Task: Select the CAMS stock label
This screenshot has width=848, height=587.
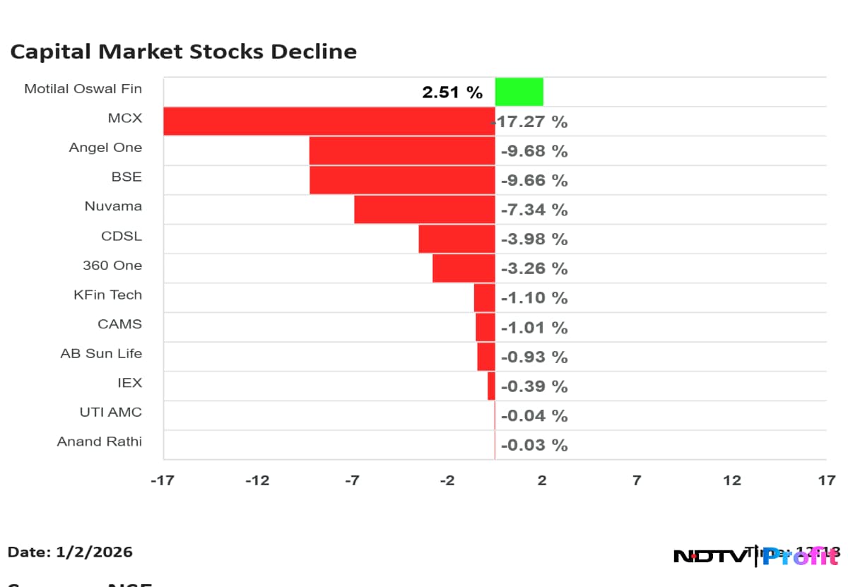Action: point(119,324)
